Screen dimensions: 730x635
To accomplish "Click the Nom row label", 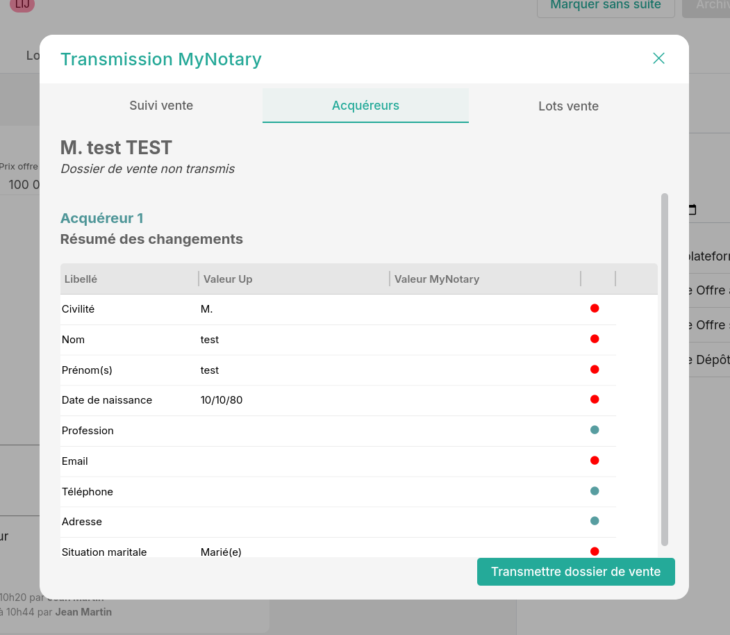I will [73, 339].
